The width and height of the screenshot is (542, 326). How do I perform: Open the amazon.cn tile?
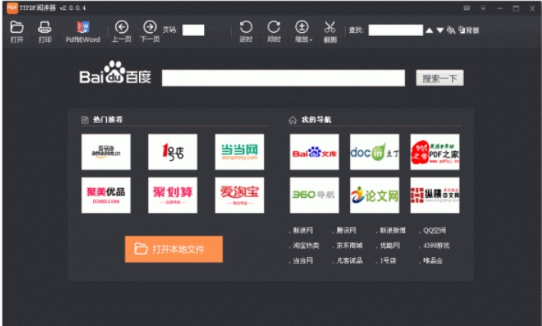(x=106, y=152)
